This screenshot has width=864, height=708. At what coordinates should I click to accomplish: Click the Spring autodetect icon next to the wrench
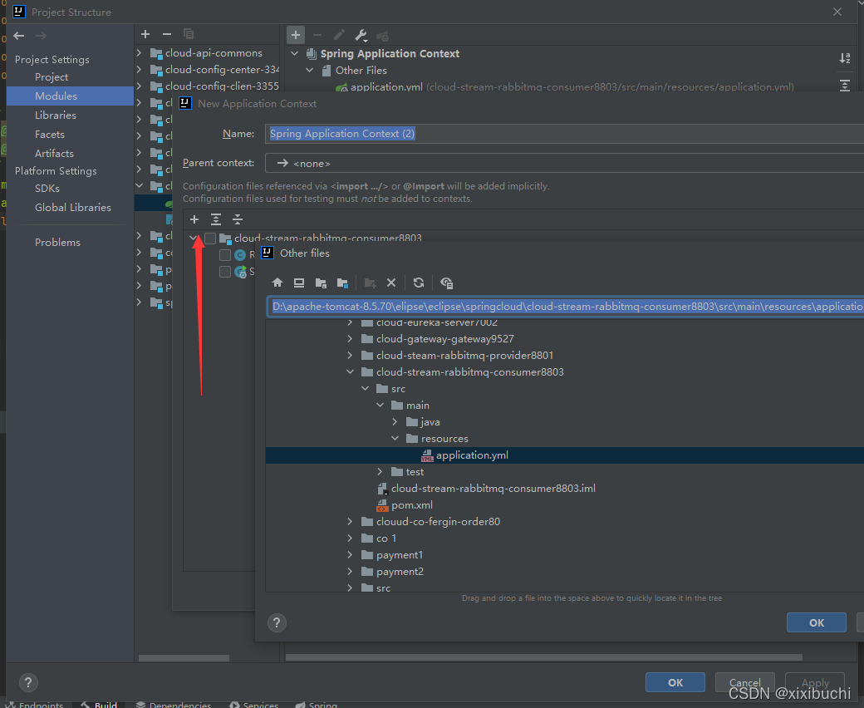(x=382, y=37)
